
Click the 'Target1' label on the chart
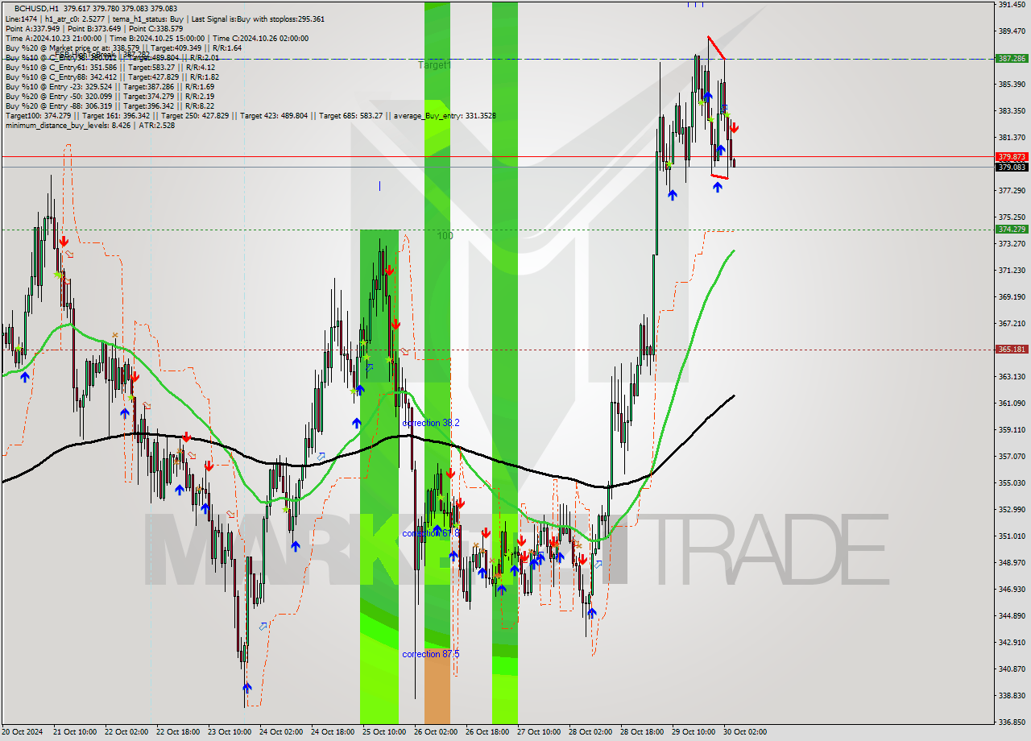[434, 64]
